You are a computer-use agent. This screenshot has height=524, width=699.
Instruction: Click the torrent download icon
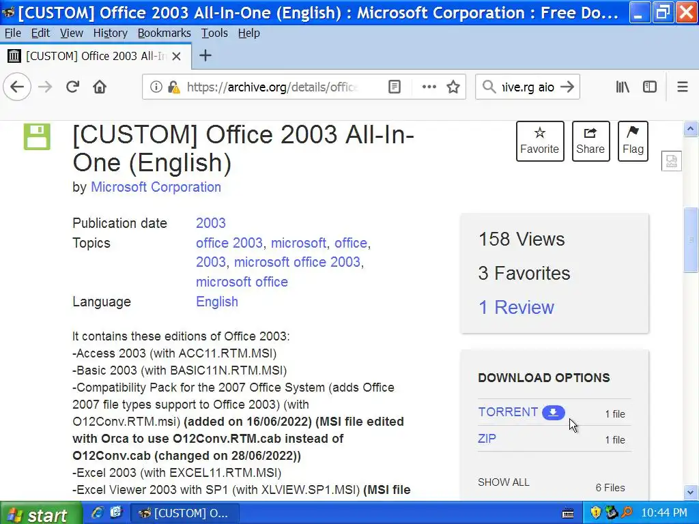coord(553,413)
